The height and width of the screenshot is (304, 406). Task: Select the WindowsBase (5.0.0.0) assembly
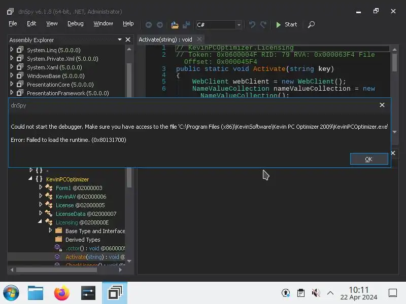click(x=56, y=76)
